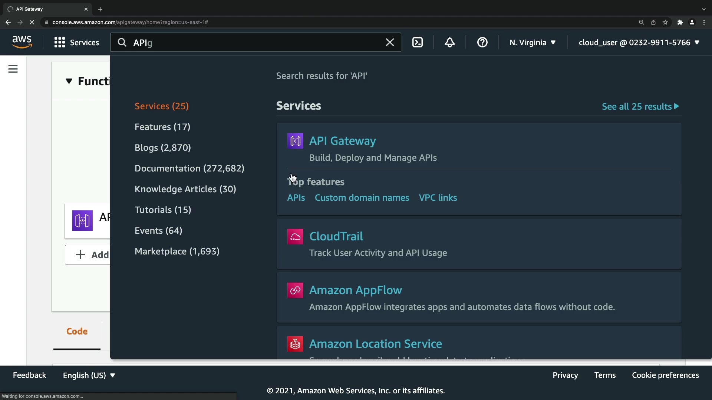Click See all 25 results
The image size is (712, 400).
[640, 107]
